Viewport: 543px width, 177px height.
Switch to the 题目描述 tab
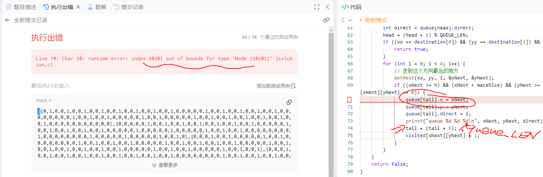point(21,7)
